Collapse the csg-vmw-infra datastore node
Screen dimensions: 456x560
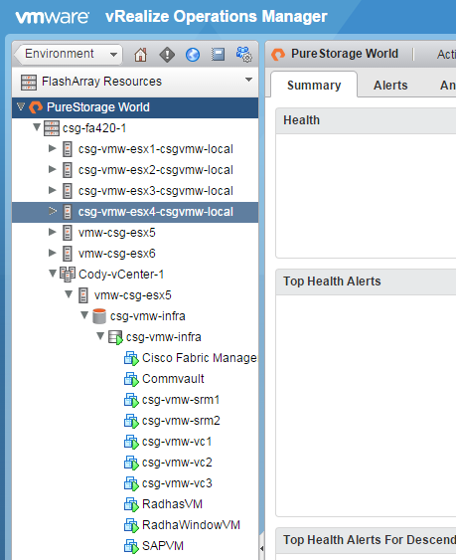pos(84,315)
